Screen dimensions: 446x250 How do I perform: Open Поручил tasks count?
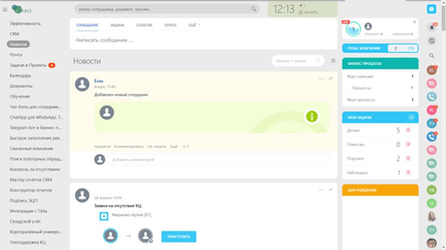[398, 159]
